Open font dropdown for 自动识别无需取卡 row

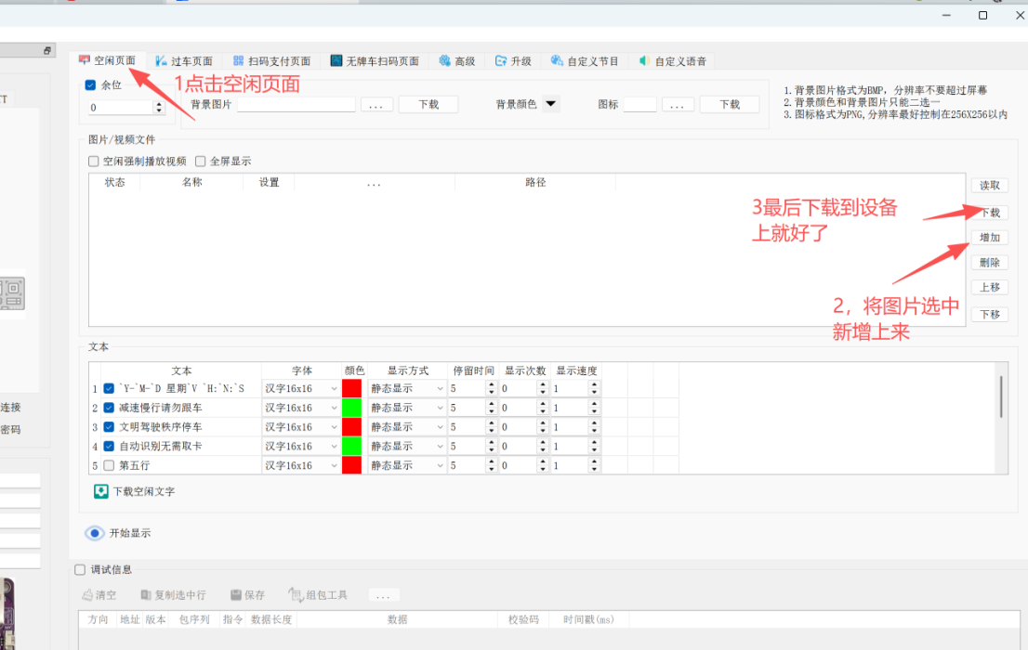pos(334,447)
